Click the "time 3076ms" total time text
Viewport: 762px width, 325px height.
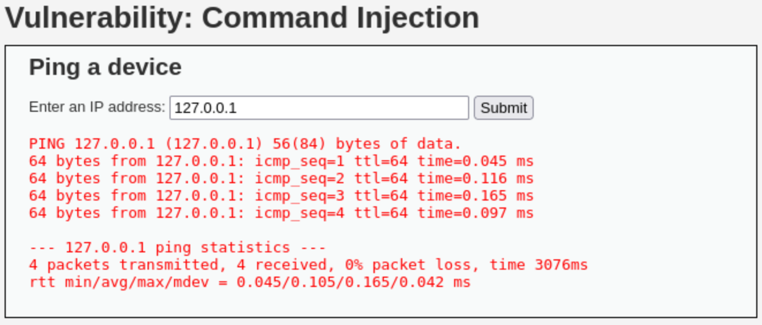click(x=538, y=265)
